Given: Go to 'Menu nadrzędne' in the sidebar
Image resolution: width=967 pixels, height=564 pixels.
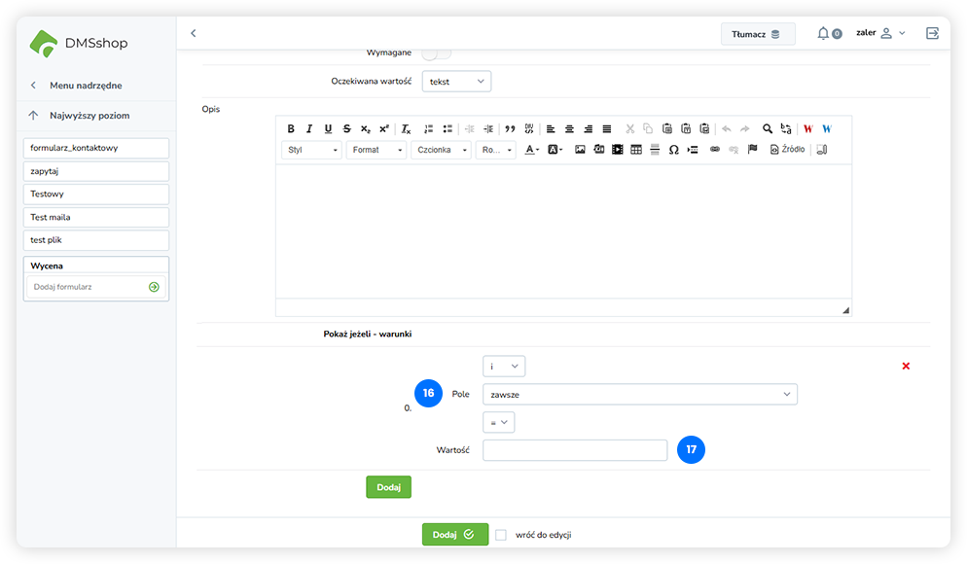Looking at the screenshot, I should [x=86, y=86].
